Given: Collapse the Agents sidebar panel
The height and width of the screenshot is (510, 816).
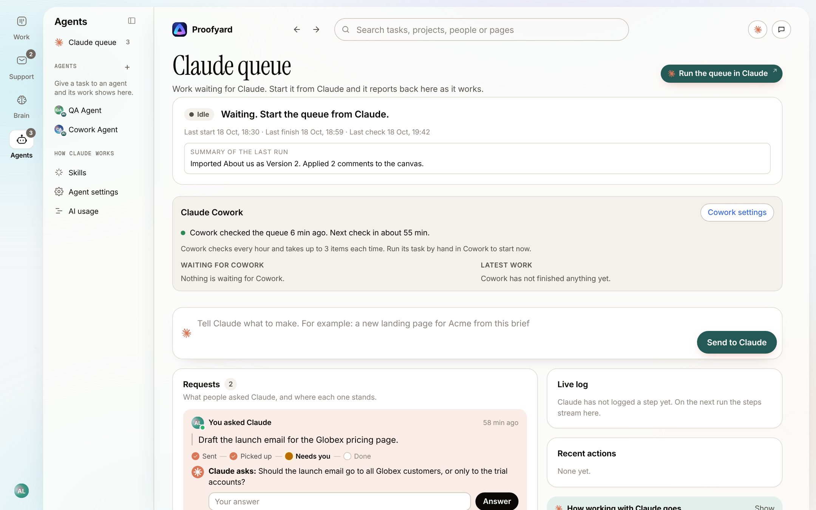Looking at the screenshot, I should click(x=132, y=21).
